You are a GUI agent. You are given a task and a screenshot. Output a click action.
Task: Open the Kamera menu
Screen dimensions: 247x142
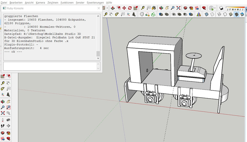tap(40, 2)
